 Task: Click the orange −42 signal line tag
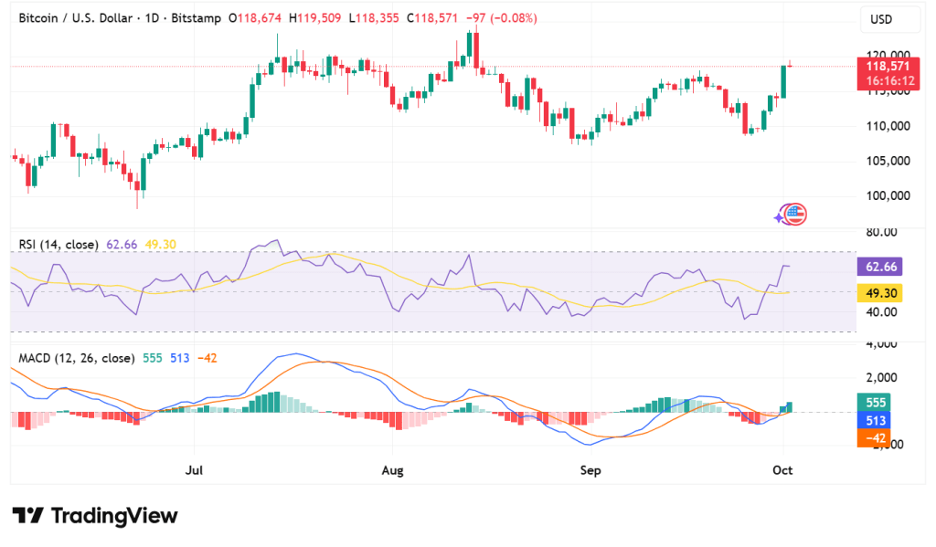[874, 437]
